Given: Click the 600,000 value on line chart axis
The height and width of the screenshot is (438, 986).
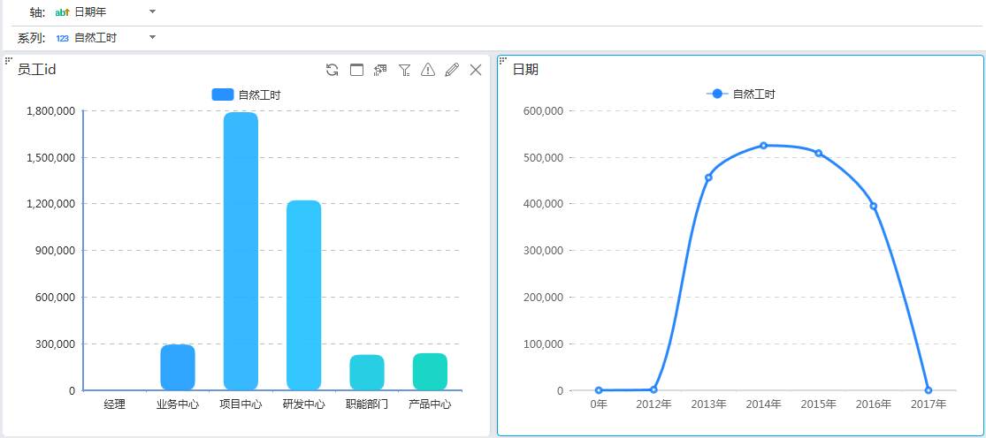Looking at the screenshot, I should pyautogui.click(x=543, y=111).
